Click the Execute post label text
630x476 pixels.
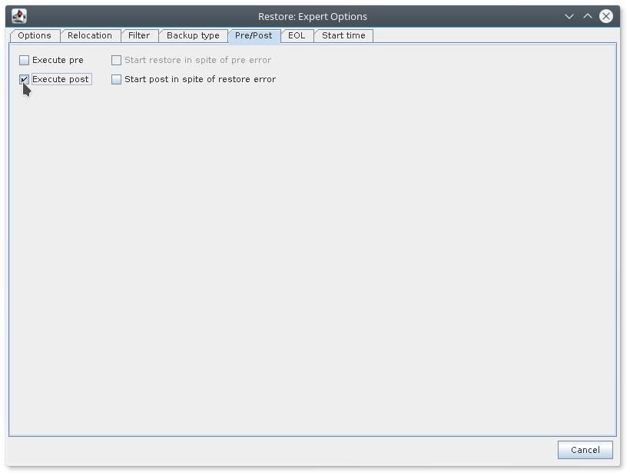tap(60, 78)
